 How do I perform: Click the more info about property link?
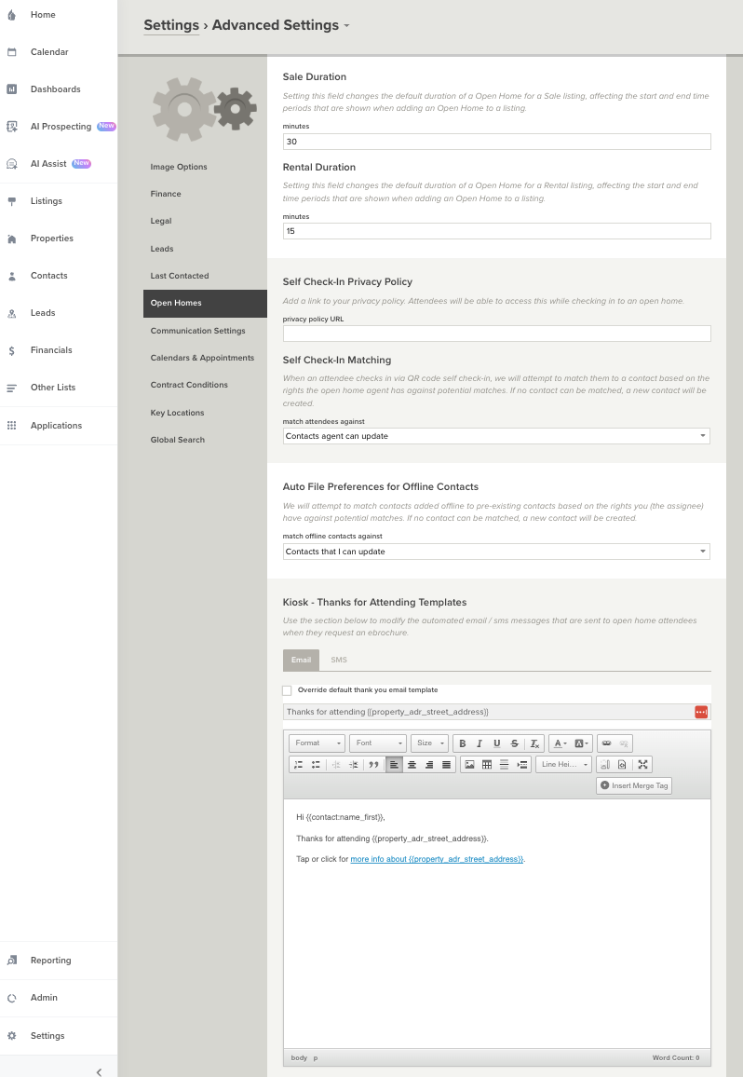[437, 859]
